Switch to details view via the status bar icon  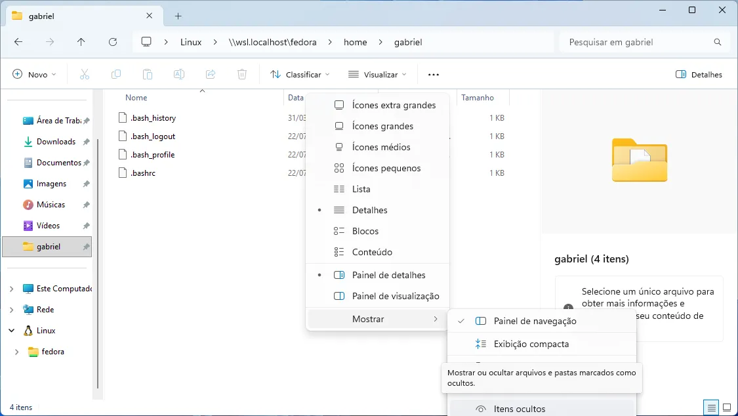tap(710, 407)
